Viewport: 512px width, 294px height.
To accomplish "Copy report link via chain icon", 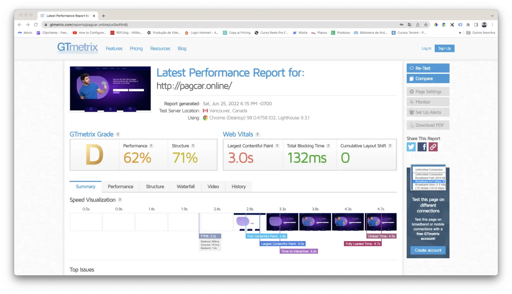I will coord(433,147).
